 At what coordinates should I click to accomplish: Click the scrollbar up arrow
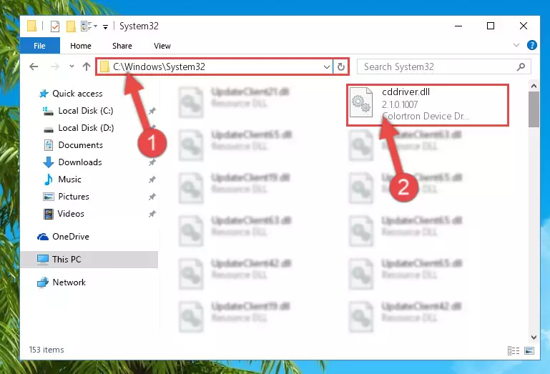tap(534, 86)
